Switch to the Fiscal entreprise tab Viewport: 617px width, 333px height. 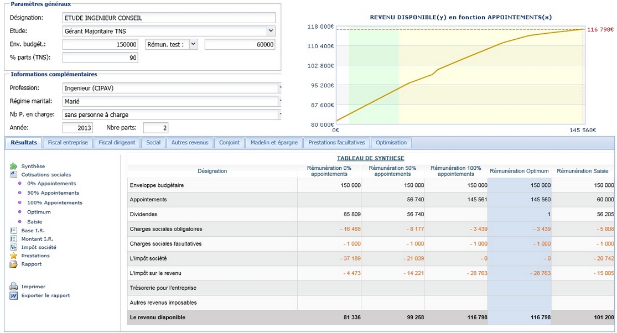tap(68, 143)
